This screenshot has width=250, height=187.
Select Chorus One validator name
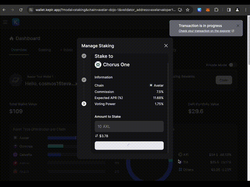click(116, 65)
